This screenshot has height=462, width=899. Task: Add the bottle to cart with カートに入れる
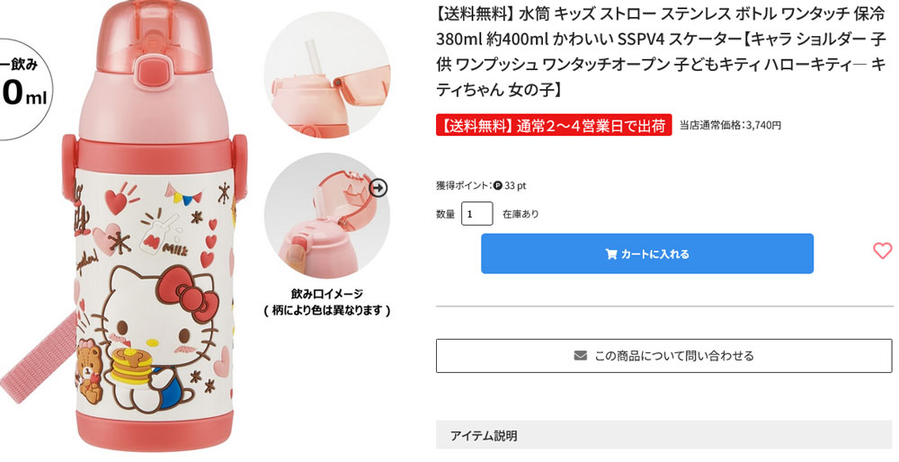(646, 253)
